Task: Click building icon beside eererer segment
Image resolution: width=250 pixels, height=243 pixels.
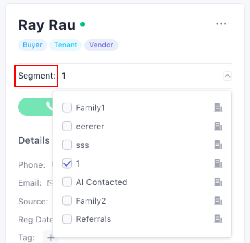Action: [x=218, y=127]
